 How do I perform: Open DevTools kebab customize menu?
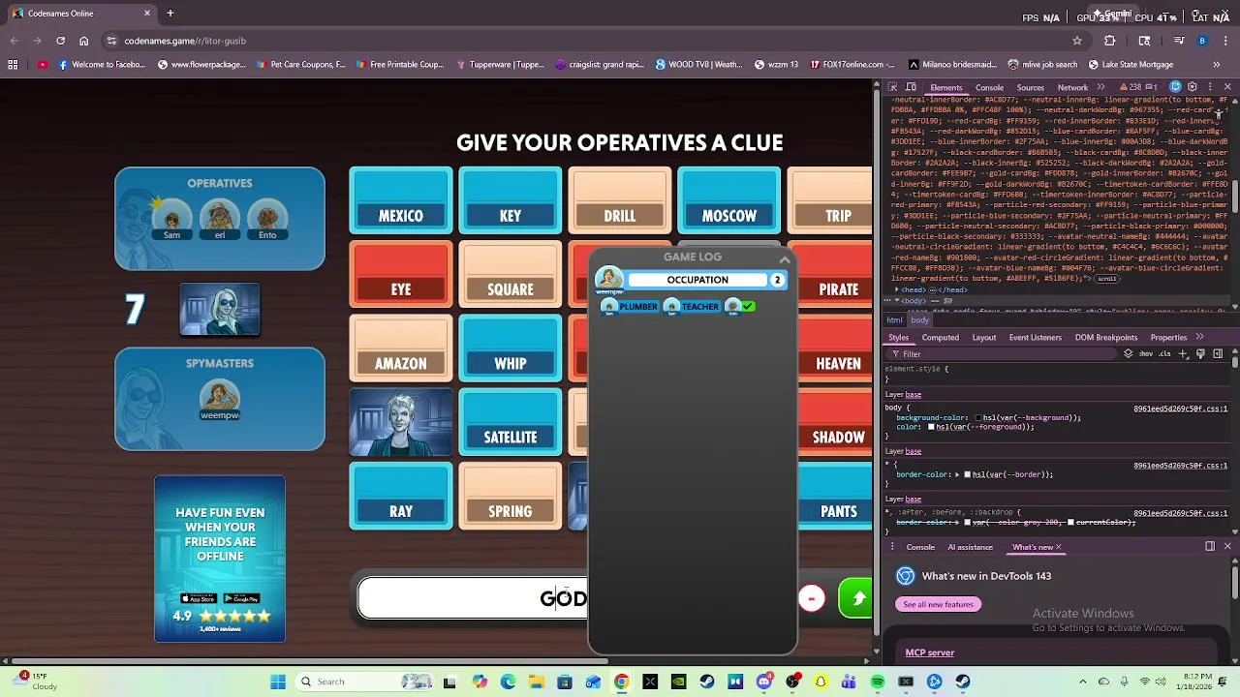1210,87
